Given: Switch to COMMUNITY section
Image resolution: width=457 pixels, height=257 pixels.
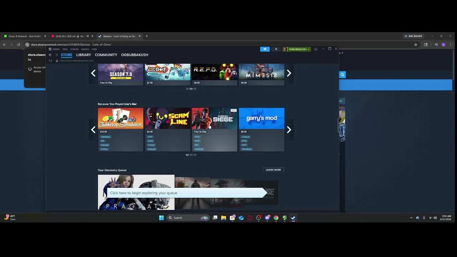Looking at the screenshot, I should [x=106, y=55].
